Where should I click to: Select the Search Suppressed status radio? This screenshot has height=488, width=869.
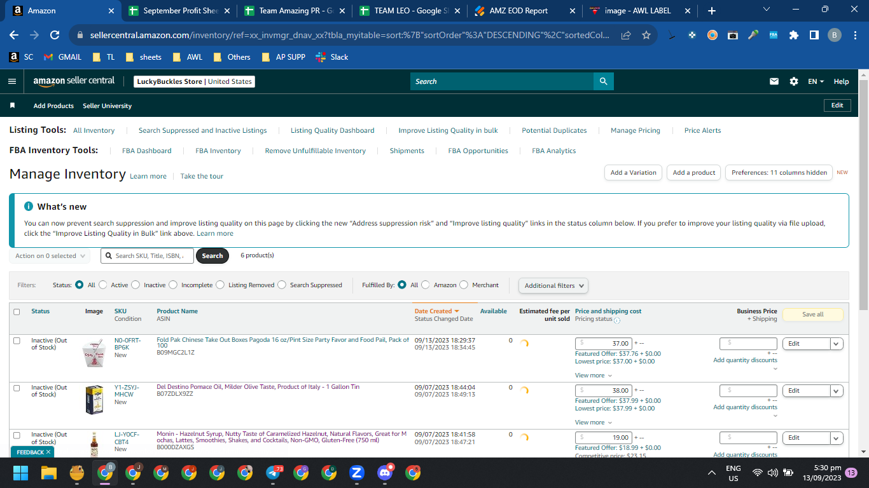[x=282, y=285]
